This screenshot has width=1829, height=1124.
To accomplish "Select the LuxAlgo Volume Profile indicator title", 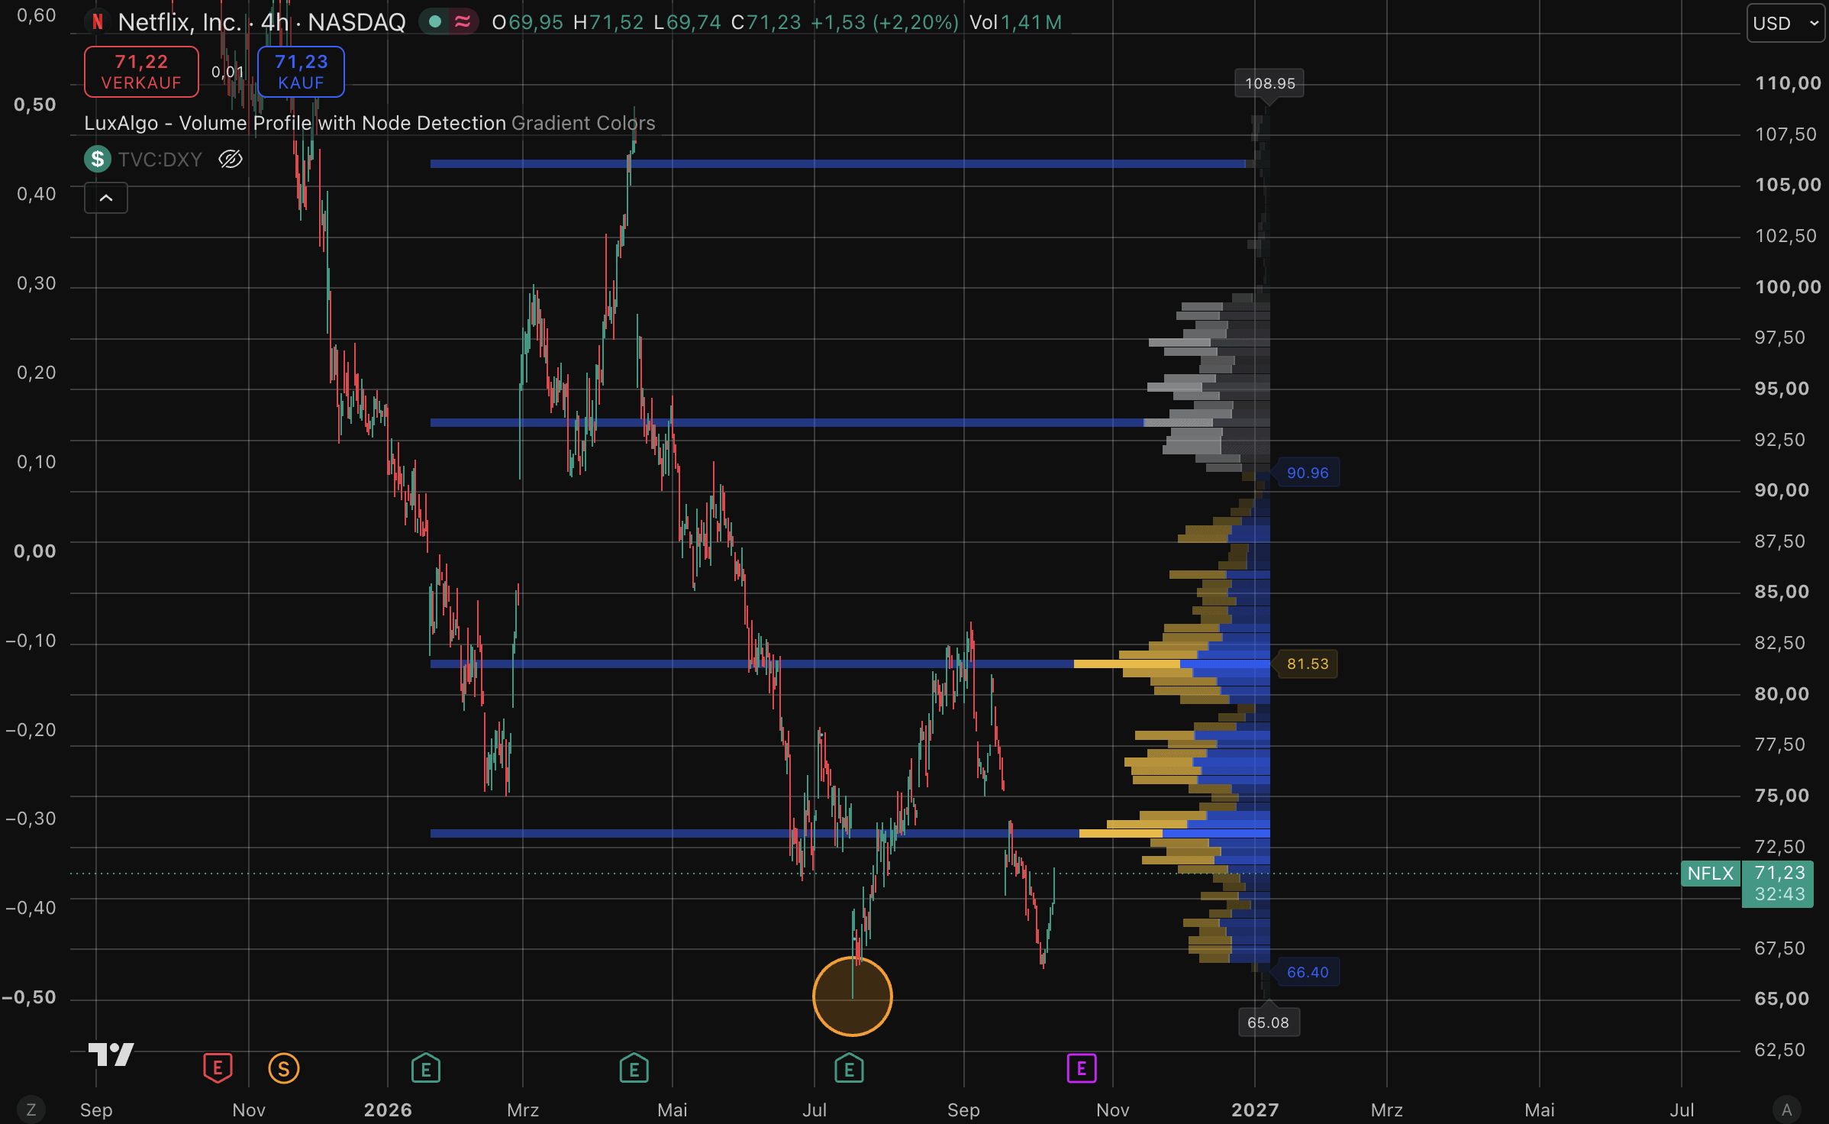I will pos(295,123).
